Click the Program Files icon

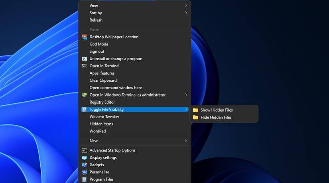[85, 179]
